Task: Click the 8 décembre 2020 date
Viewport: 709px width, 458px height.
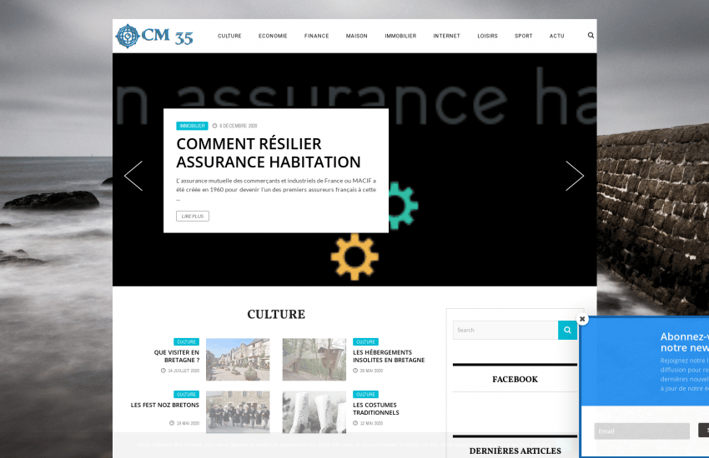Action: point(234,126)
